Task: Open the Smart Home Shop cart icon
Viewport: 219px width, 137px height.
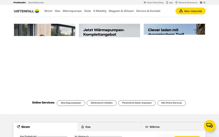Action: click(x=145, y=2)
